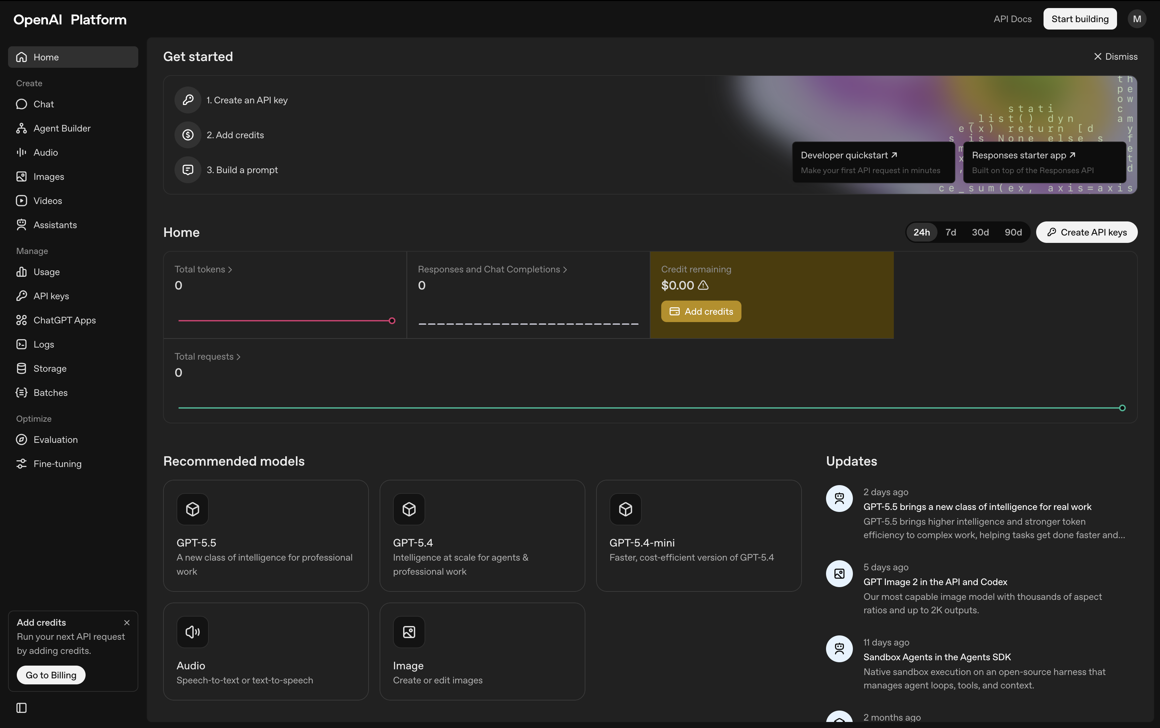Collapse the sidebar with the panel icon
1160x728 pixels.
(21, 707)
